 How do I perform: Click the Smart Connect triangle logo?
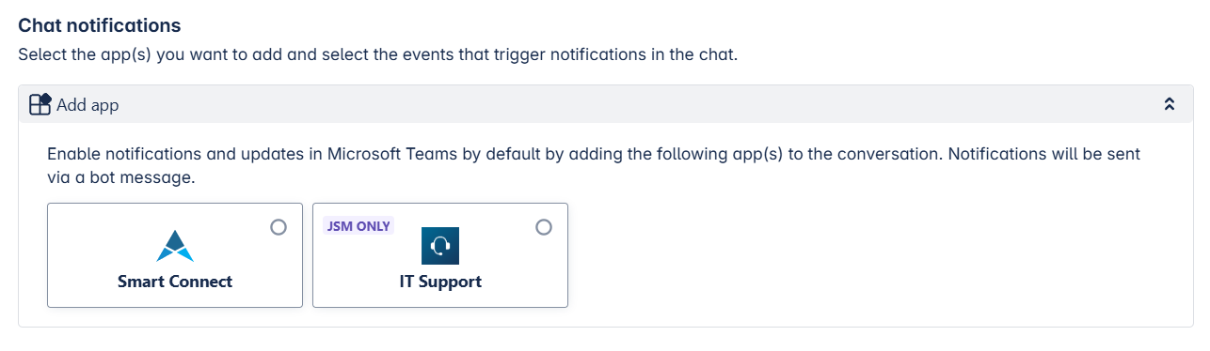click(x=175, y=246)
